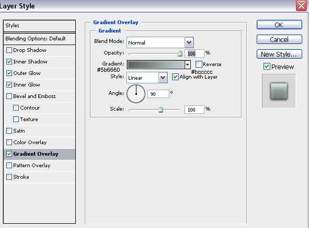309x228 pixels.
Task: Uncheck Align with Layer option
Action: (175, 77)
